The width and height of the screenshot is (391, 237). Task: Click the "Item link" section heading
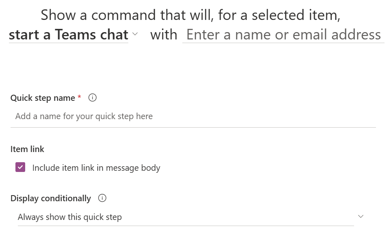pos(27,149)
